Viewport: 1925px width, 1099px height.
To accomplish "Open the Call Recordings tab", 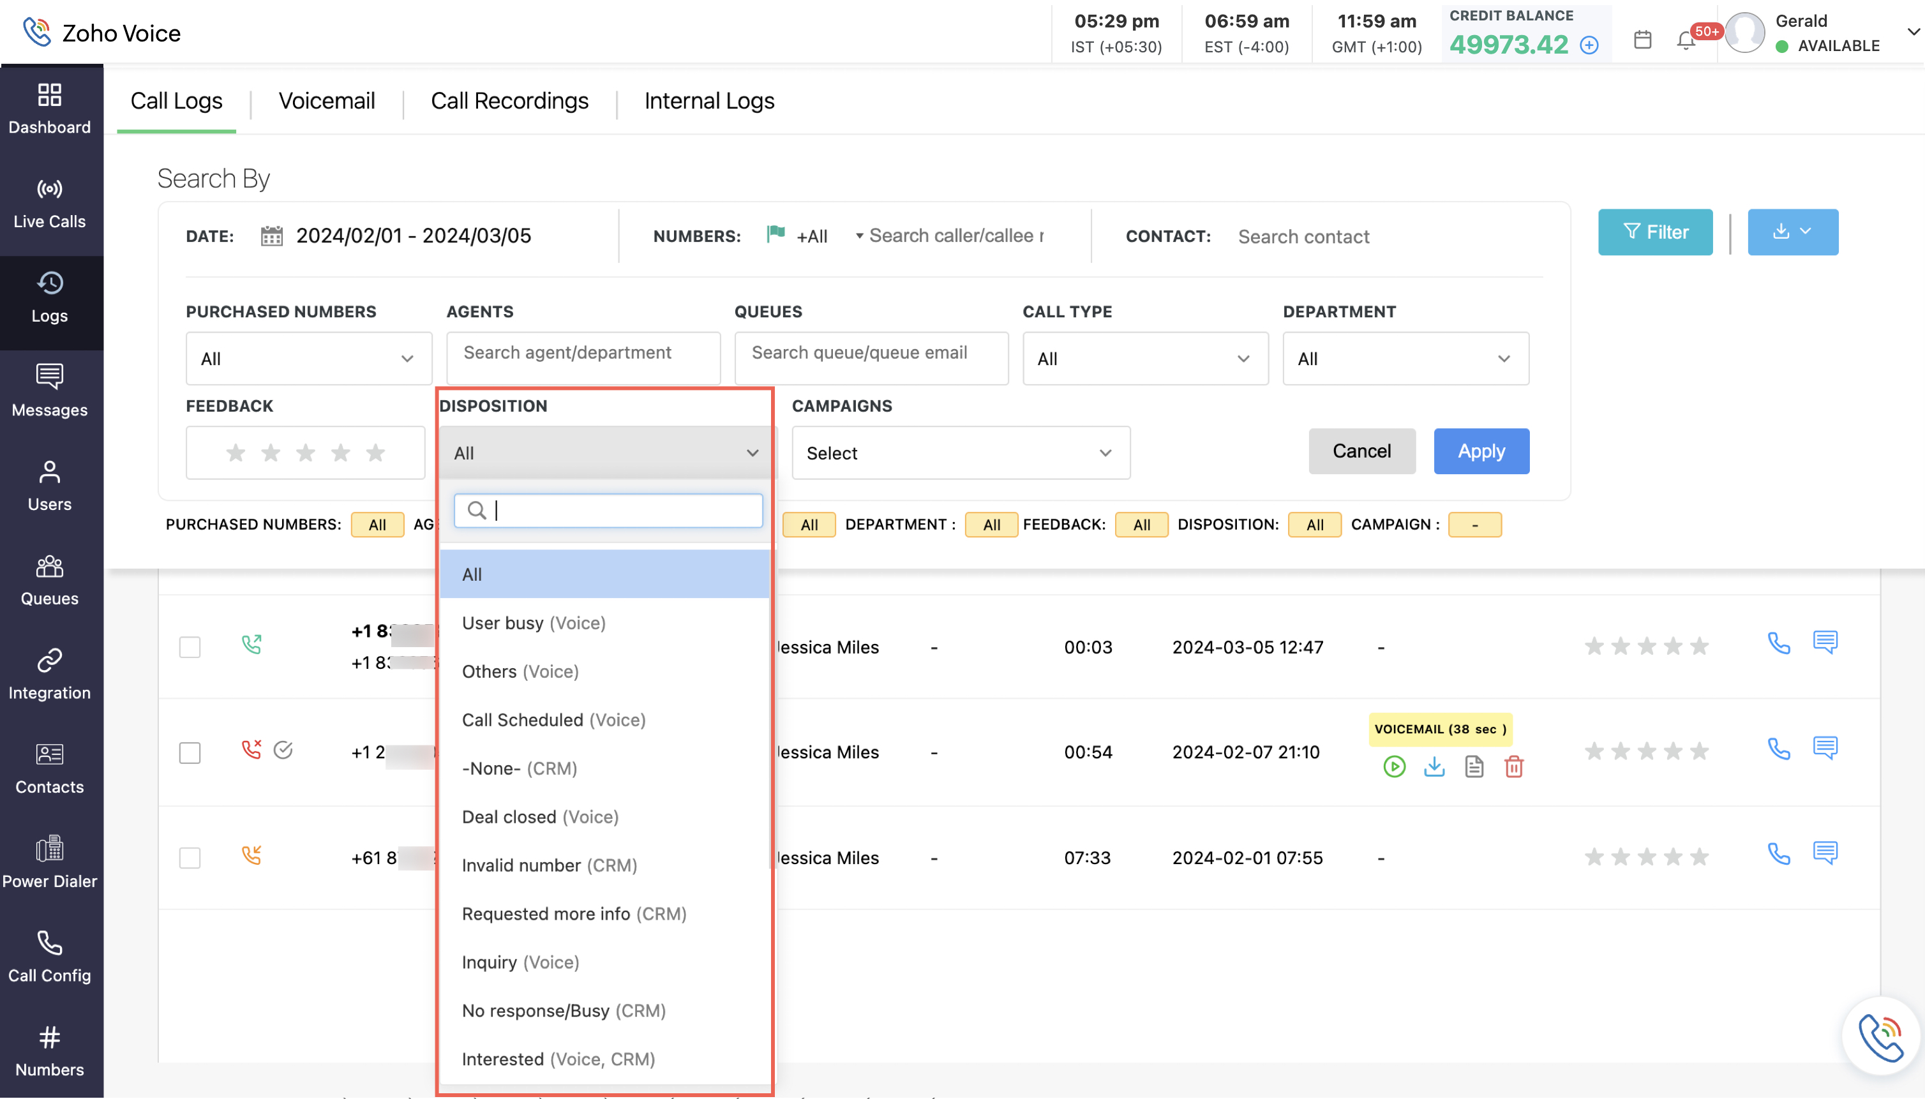I will click(x=509, y=101).
